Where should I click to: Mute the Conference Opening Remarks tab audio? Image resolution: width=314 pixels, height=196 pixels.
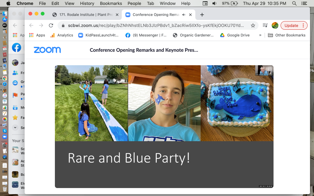point(184,15)
